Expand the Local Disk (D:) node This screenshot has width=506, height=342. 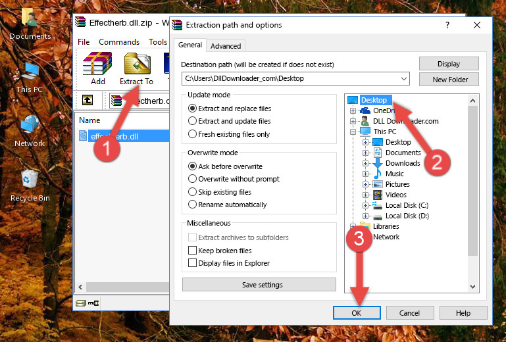tap(365, 216)
